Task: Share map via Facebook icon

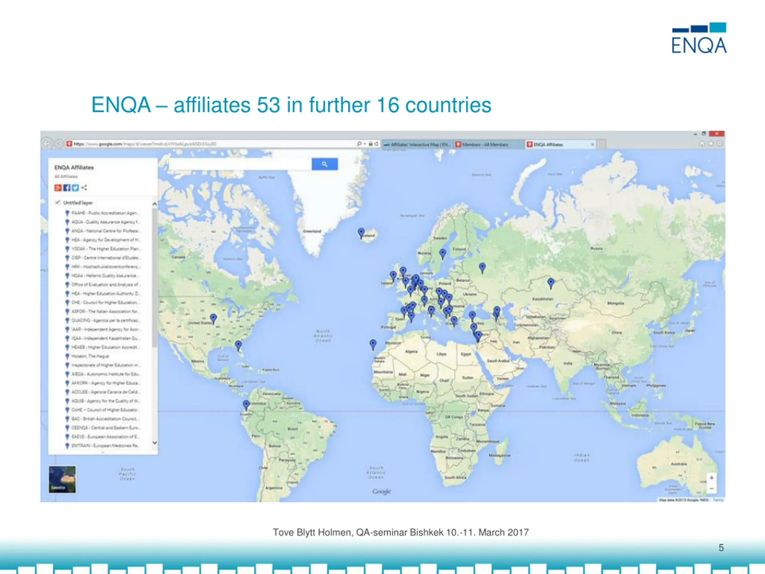Action: 67,187
